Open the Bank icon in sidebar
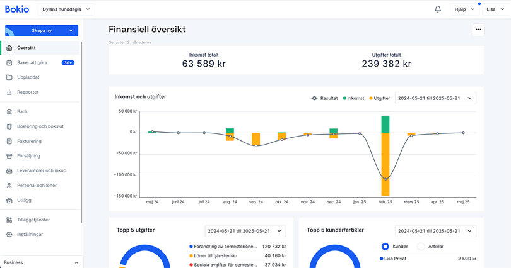 coord(9,111)
